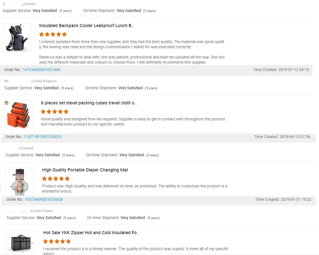The height and width of the screenshot is (255, 319).
Task: Open the Insulated Backpack Cooler product thumbnail
Action: coord(17,38)
